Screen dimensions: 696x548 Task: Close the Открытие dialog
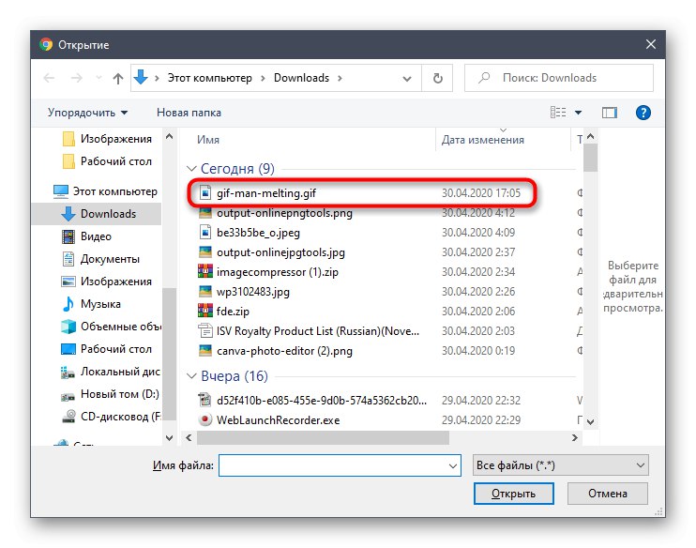tap(651, 44)
